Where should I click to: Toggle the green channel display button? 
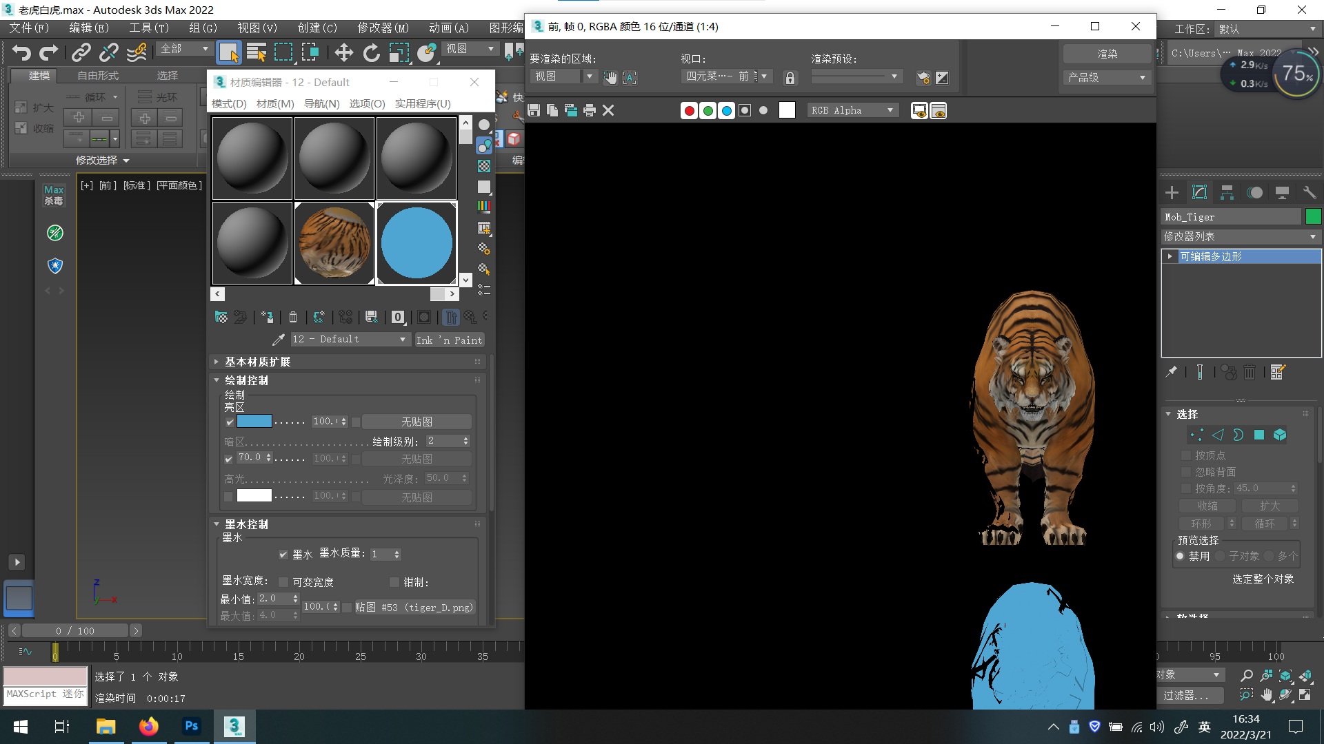708,110
